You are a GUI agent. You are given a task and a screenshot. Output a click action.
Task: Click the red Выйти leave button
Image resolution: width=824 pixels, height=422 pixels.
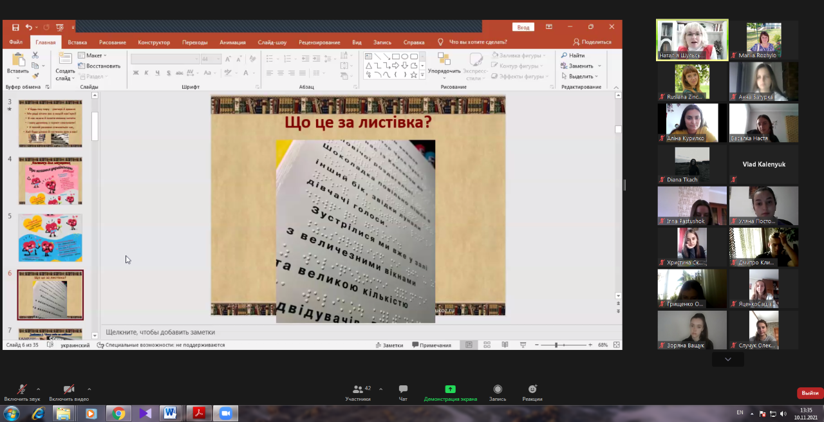(810, 393)
